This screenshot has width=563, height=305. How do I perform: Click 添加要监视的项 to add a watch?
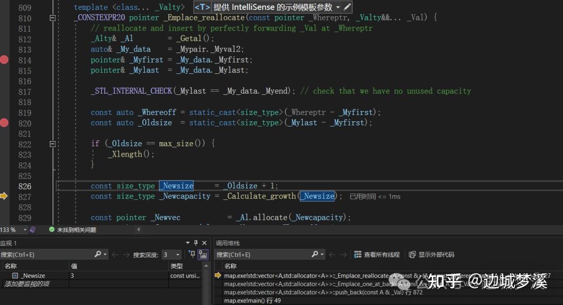tap(27, 284)
